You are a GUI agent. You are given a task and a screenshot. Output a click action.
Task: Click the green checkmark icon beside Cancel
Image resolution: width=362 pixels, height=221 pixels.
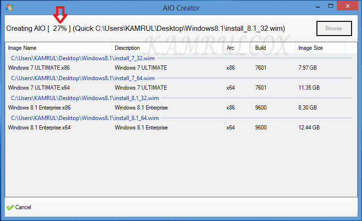pyautogui.click(x=10, y=207)
